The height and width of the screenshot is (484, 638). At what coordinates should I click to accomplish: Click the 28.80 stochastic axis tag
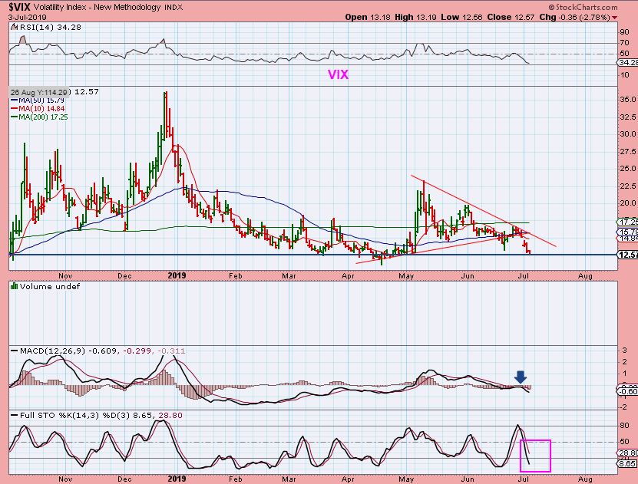628,453
